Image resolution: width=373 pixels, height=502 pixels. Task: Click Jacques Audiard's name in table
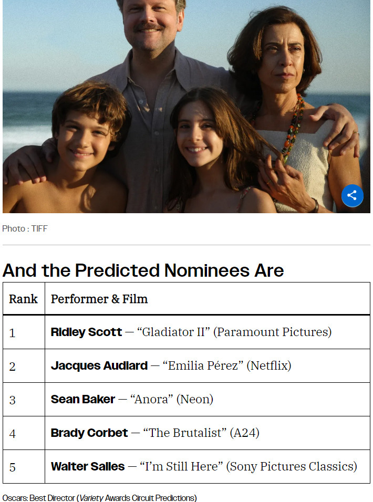(99, 365)
